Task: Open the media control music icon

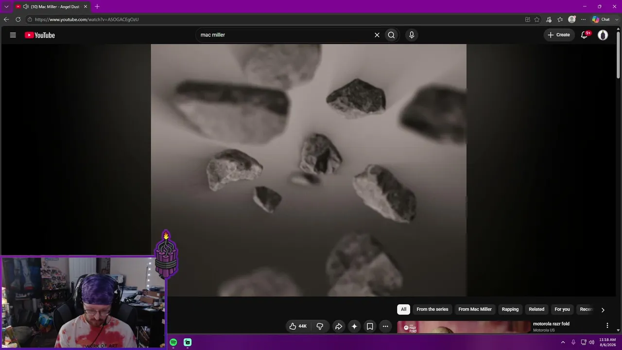Action: point(549,19)
